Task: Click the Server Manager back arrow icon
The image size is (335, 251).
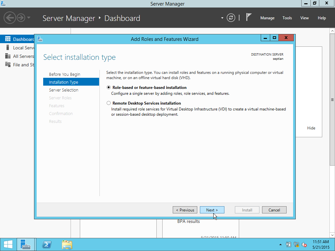Action: click(x=9, y=18)
